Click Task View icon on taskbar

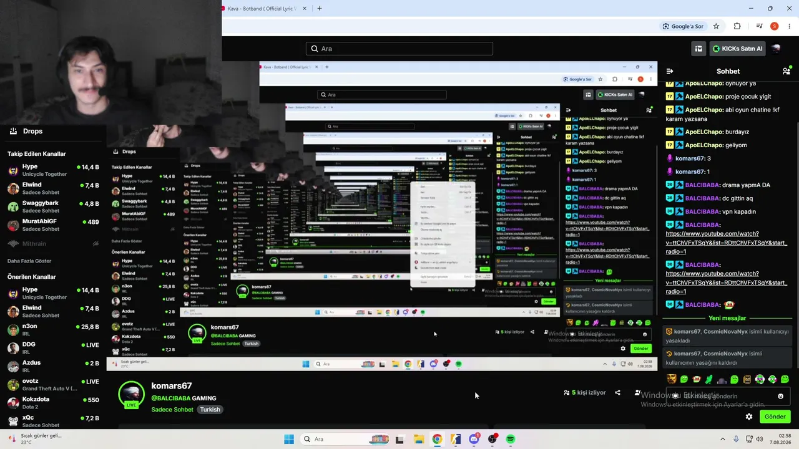[x=399, y=439]
